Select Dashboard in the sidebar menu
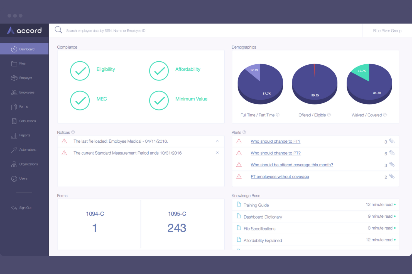 point(24,49)
